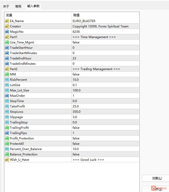Click the double icon beside StopTime
Image resolution: width=169 pixels, height=192 pixels.
click(x=7, y=101)
